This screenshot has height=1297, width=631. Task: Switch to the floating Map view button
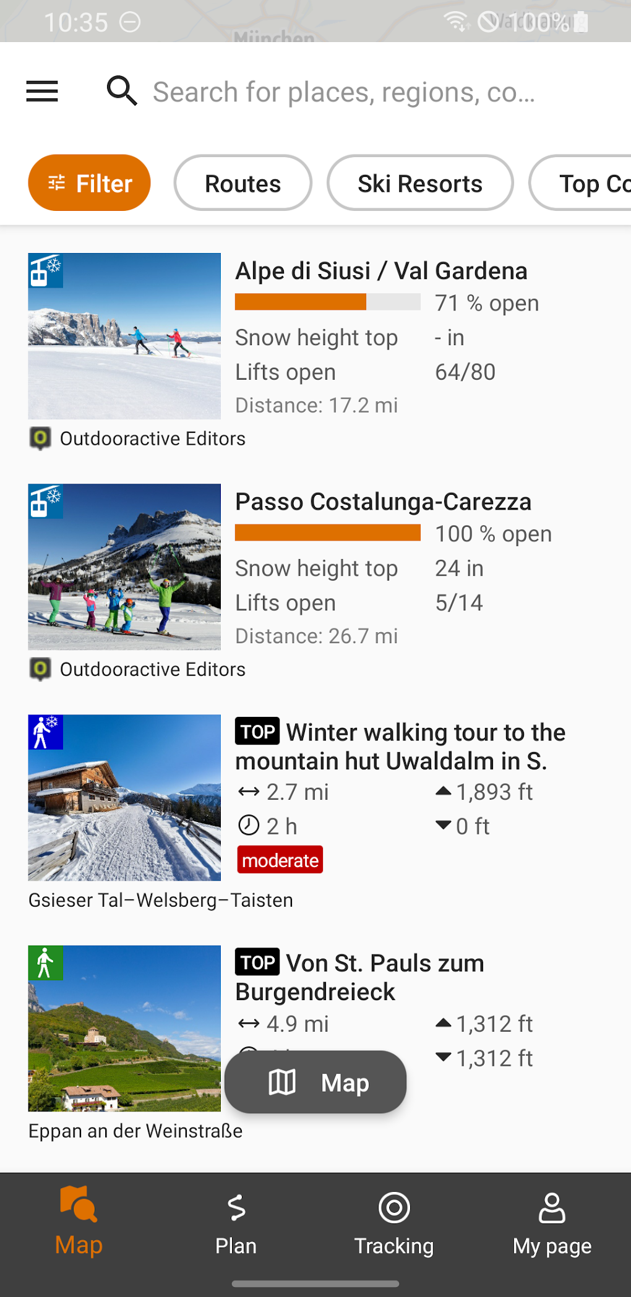click(x=315, y=1082)
